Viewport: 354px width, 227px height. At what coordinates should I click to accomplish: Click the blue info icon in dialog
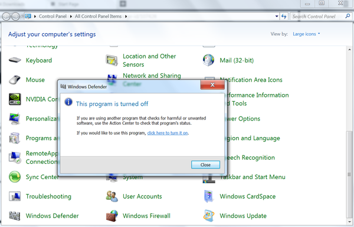click(68, 102)
